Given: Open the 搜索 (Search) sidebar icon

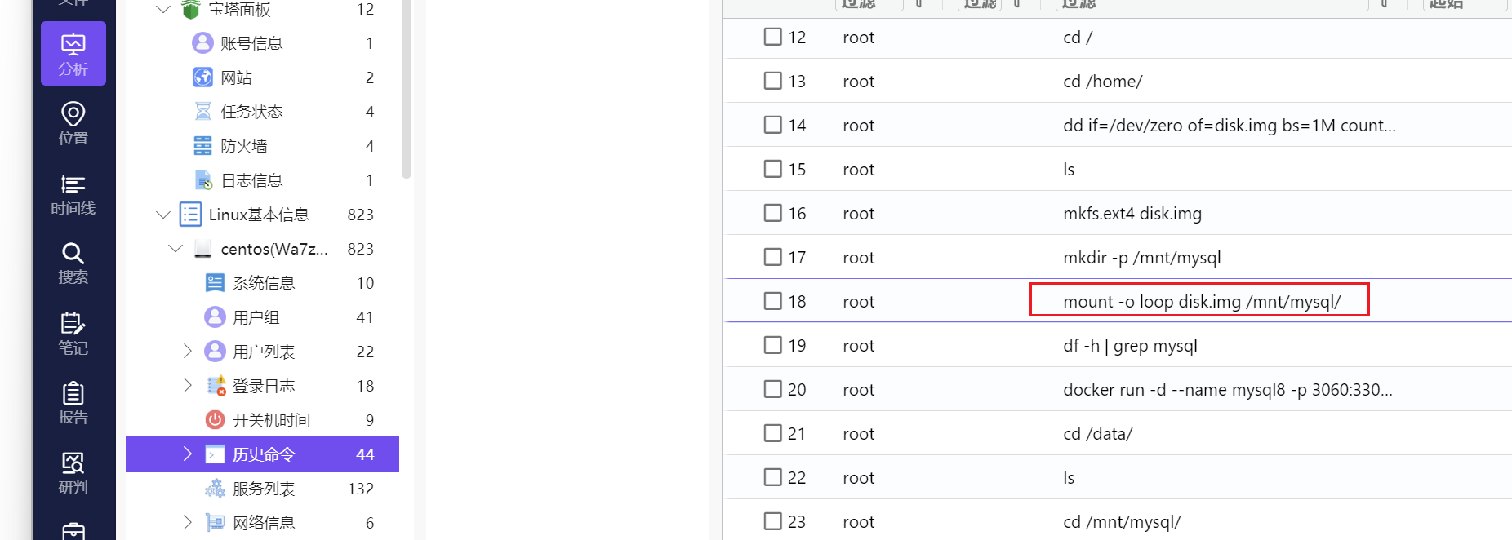Looking at the screenshot, I should coord(73,263).
